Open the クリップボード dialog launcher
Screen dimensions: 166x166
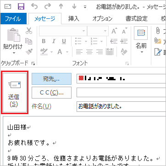33,63
